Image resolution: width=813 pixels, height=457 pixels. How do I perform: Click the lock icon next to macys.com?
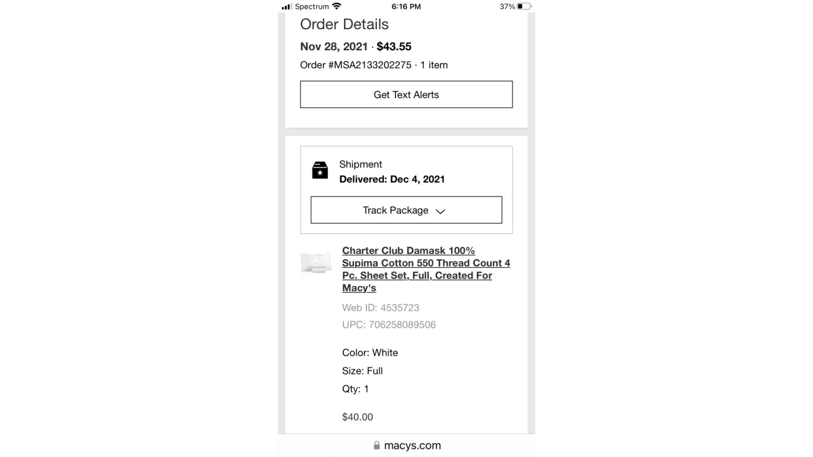(377, 445)
